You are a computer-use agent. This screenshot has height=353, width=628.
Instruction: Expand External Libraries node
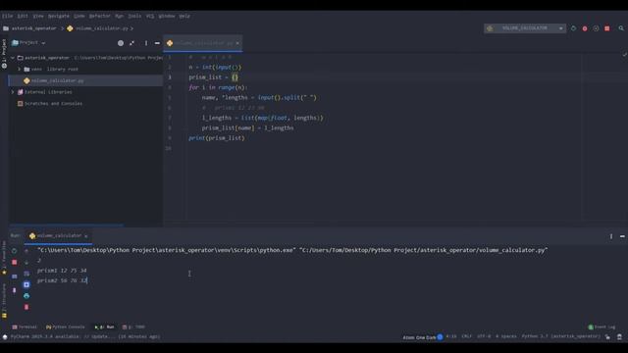13,92
